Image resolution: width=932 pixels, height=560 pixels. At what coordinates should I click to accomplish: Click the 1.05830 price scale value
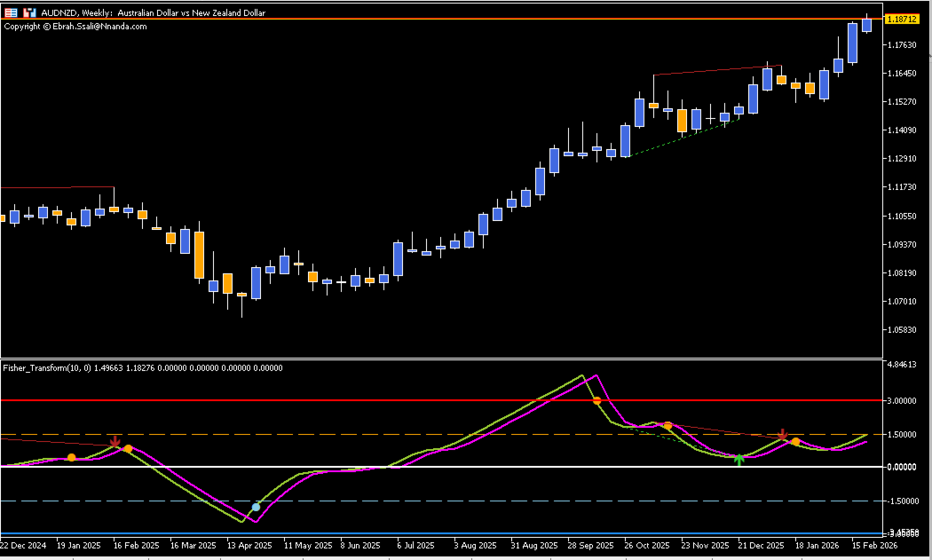coord(901,330)
